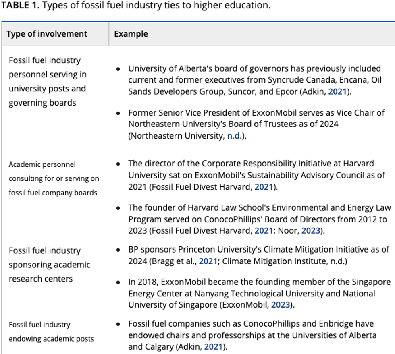Click the 'endowing academic posts' row label
The width and height of the screenshot is (395, 354).
[x=51, y=331]
